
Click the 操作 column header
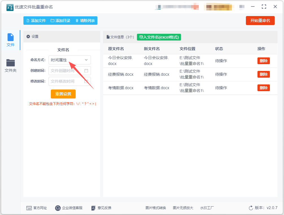click(x=261, y=49)
